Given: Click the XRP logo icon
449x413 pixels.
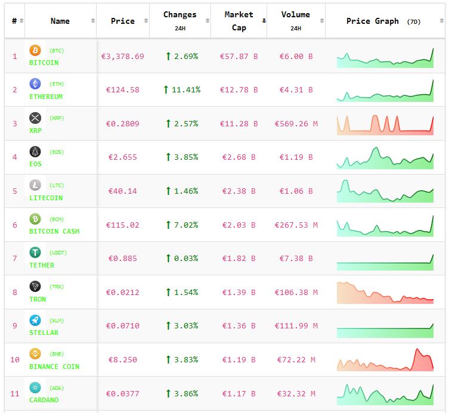Looking at the screenshot, I should [x=35, y=117].
